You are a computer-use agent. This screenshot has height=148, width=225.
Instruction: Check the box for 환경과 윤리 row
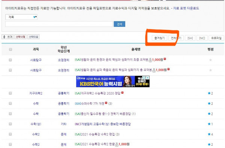pyautogui.click(x=10, y=60)
